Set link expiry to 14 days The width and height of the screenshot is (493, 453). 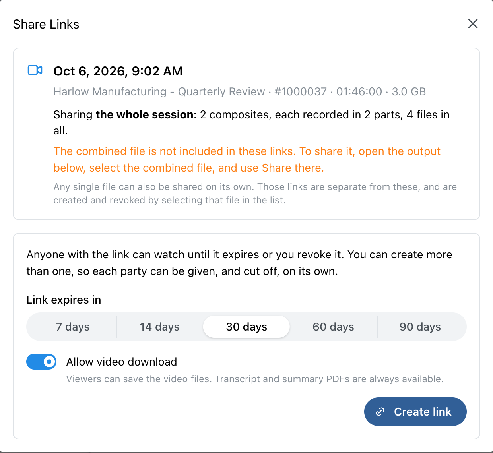[x=159, y=327]
